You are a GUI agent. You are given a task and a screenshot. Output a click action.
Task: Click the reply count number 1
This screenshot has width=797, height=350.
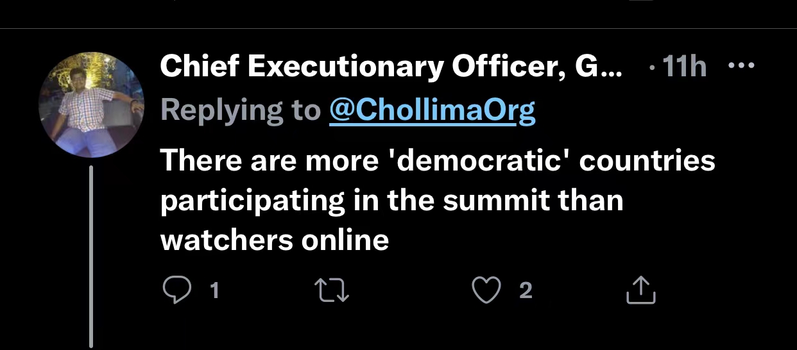(214, 291)
